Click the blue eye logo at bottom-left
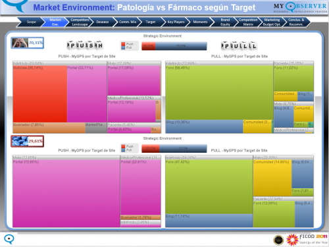The height and width of the screenshot is (247, 329). pyautogui.click(x=9, y=239)
